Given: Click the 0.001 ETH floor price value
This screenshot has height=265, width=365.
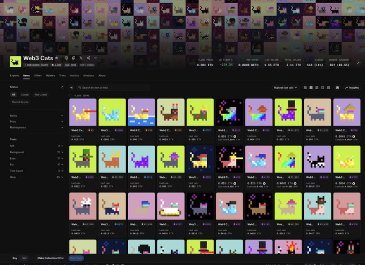Looking at the screenshot, I should coord(205,65).
